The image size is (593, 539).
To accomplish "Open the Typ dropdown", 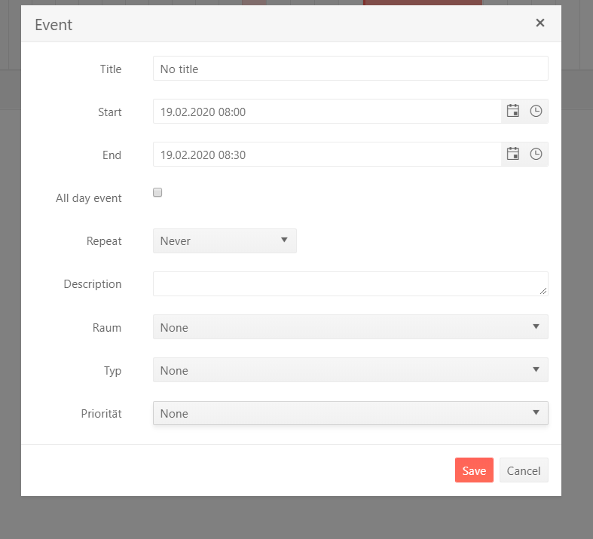I will (350, 370).
